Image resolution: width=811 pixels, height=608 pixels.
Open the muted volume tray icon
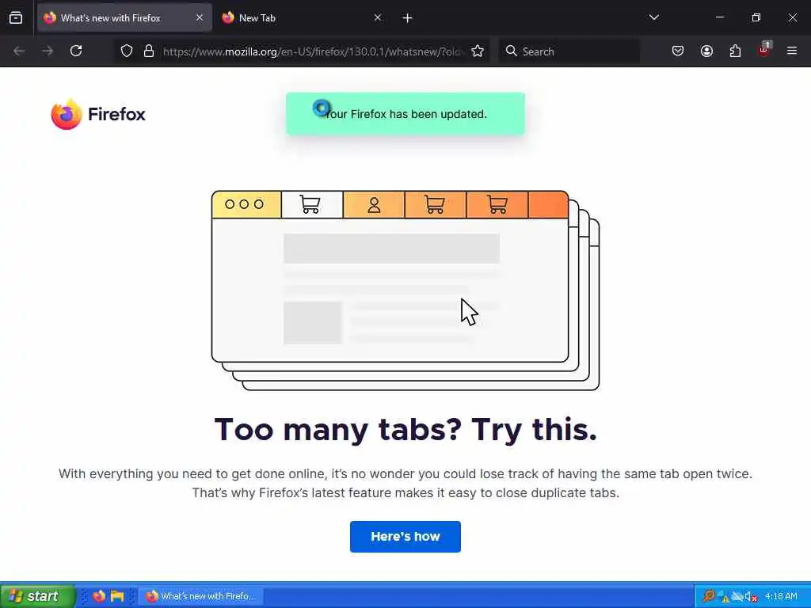[751, 597]
